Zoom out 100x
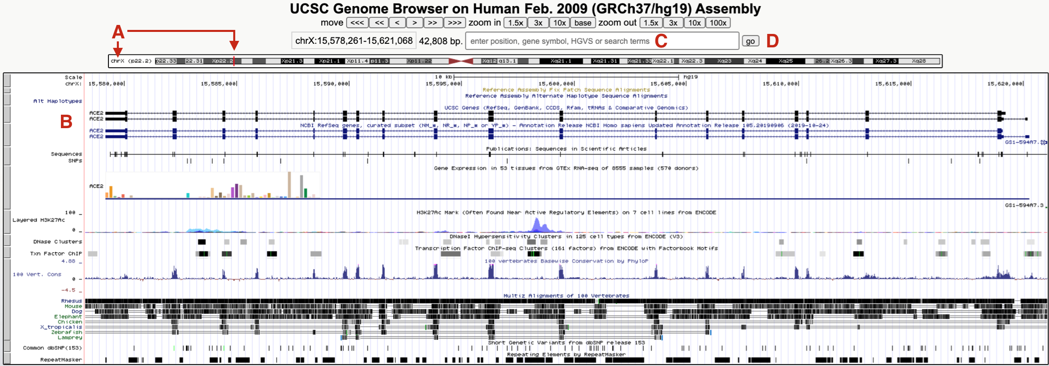 (x=718, y=23)
